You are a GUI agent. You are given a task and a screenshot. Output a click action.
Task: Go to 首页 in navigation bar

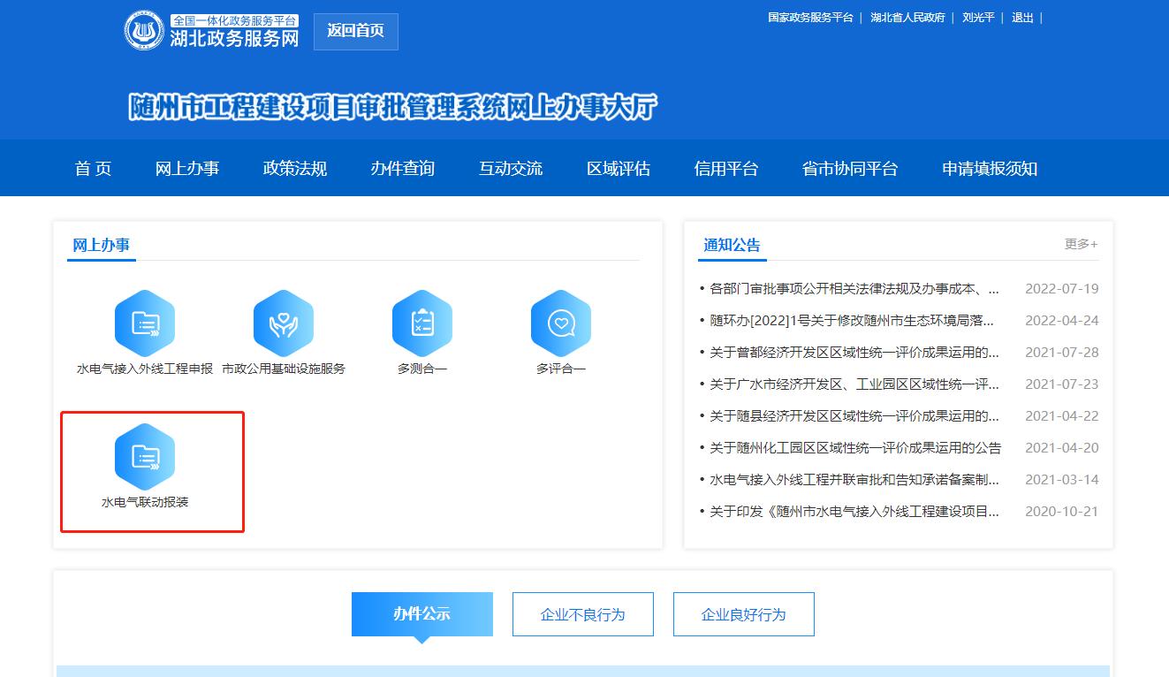pos(93,168)
